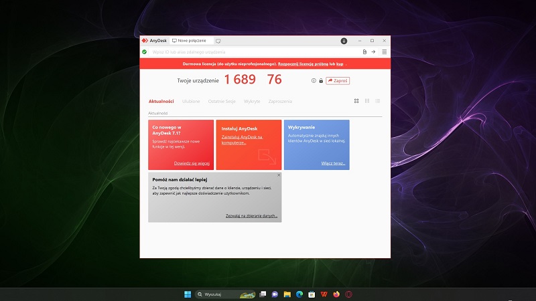The height and width of the screenshot is (301, 536).
Task: Open Task View on the taskbar
Action: click(263, 294)
